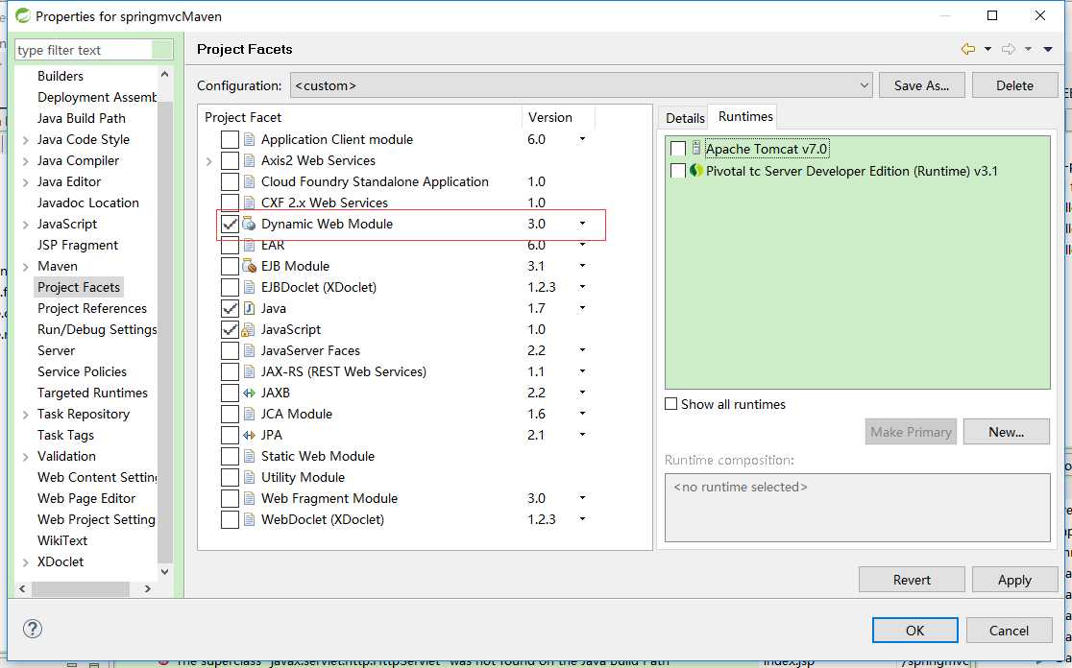Click sidebar horizontal scrollbar right arrow
The image size is (1072, 668).
[148, 588]
